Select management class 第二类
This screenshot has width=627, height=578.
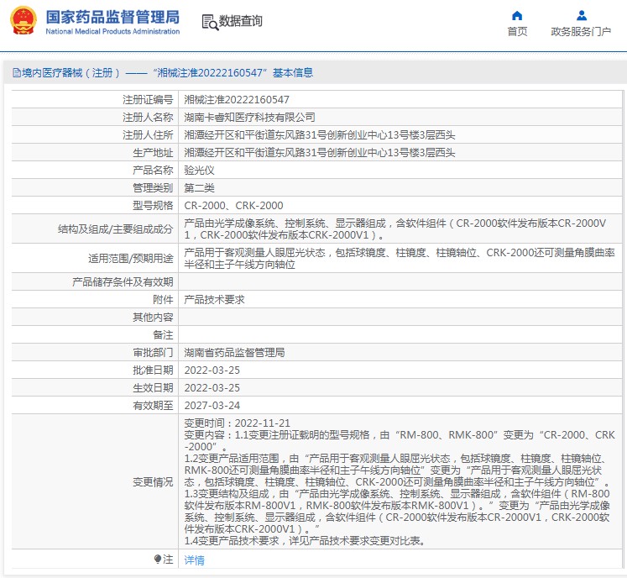(x=199, y=187)
